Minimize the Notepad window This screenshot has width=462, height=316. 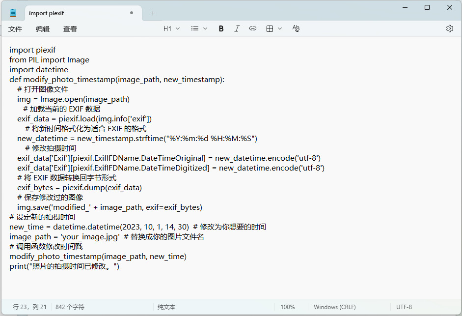tap(405, 7)
